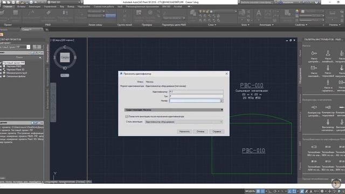Viewport: 345px width, 194px height.
Task: Select the centrifugal pump icon in tool palette
Action: [x=314, y=53]
